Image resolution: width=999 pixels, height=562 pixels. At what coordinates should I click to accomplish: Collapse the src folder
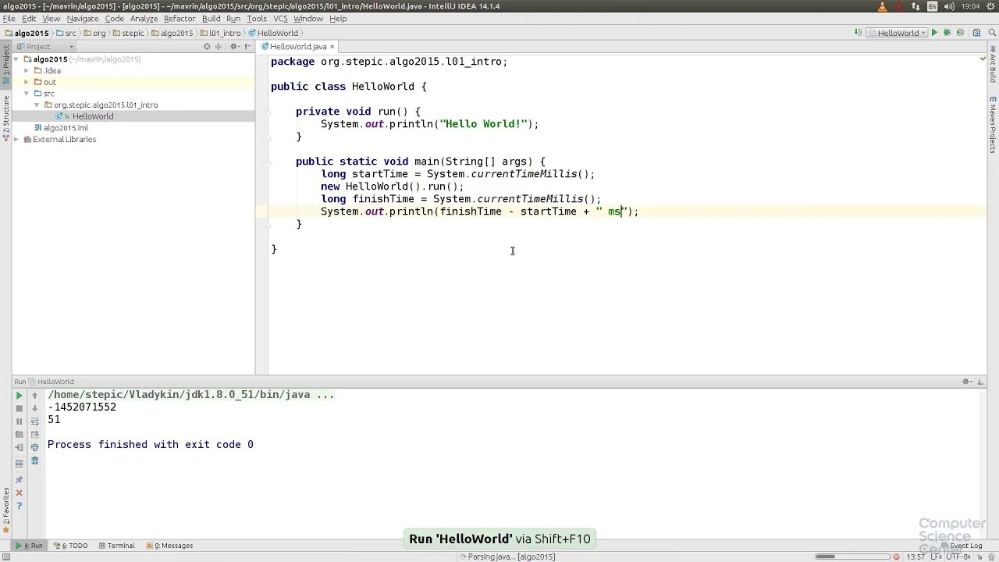pos(26,94)
